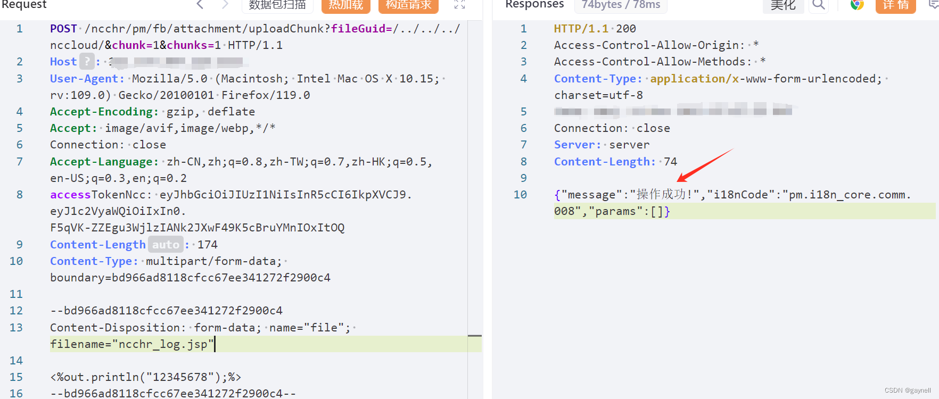Click the Access-Control-Allow-Origin response header
Screen dimensions: 939x399
[x=656, y=45]
